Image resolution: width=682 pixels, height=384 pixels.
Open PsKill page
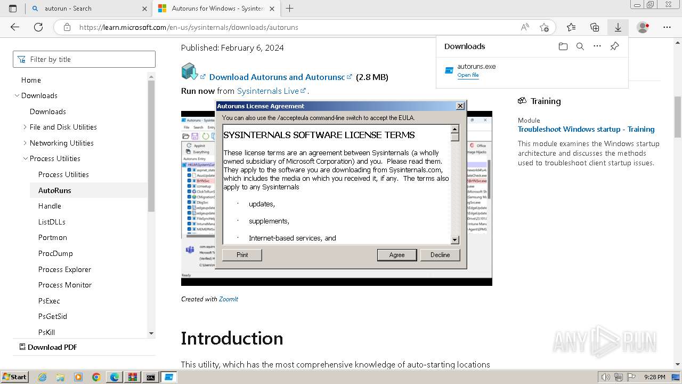(46, 332)
